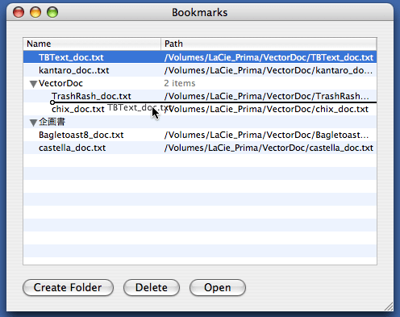Image resolution: width=400 pixels, height=317 pixels.
Task: Select TrashRash_doc.txt inside VectorDoc
Action: (x=91, y=96)
